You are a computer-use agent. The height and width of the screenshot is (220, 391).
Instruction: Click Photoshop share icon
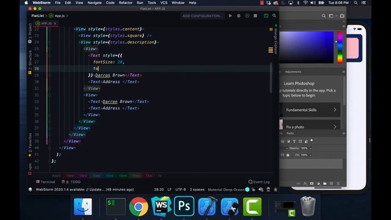pyautogui.click(x=342, y=15)
